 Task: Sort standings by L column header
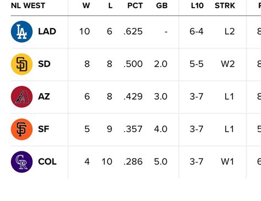click(x=110, y=6)
